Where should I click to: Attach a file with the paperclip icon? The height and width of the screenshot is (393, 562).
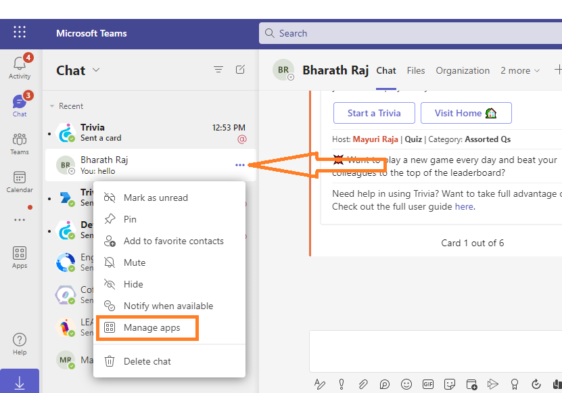362,384
